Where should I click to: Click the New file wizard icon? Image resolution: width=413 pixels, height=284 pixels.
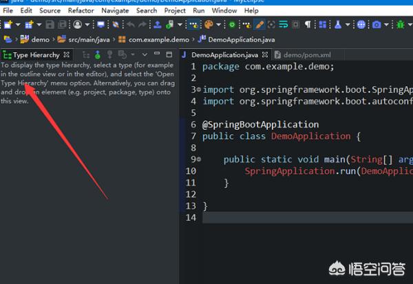(7, 25)
